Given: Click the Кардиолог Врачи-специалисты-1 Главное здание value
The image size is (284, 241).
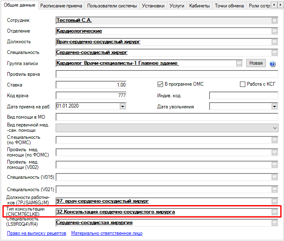Looking at the screenshot, I should tap(118, 63).
